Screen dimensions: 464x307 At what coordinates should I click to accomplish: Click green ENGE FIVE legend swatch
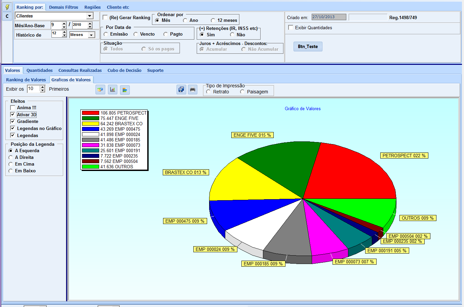[90, 118]
